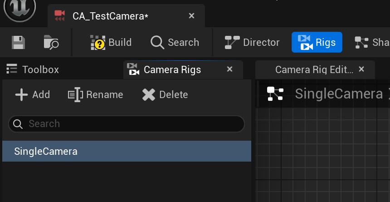This screenshot has width=390, height=202.
Task: Switch to Director mode
Action: (252, 42)
